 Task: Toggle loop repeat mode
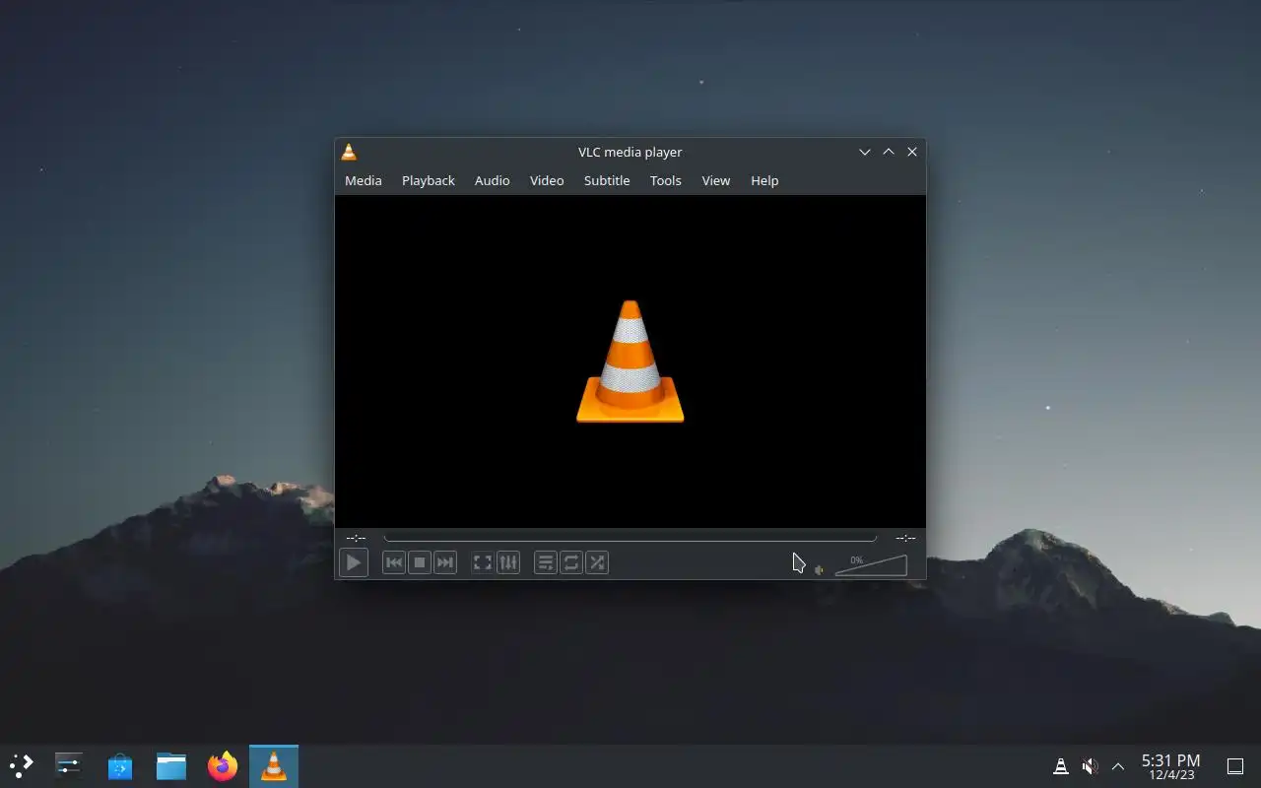coord(571,562)
